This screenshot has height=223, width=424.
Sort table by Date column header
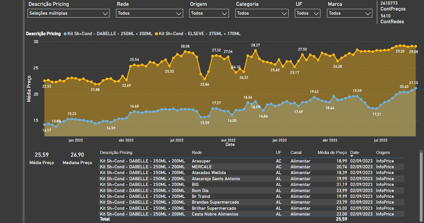pyautogui.click(x=355, y=153)
